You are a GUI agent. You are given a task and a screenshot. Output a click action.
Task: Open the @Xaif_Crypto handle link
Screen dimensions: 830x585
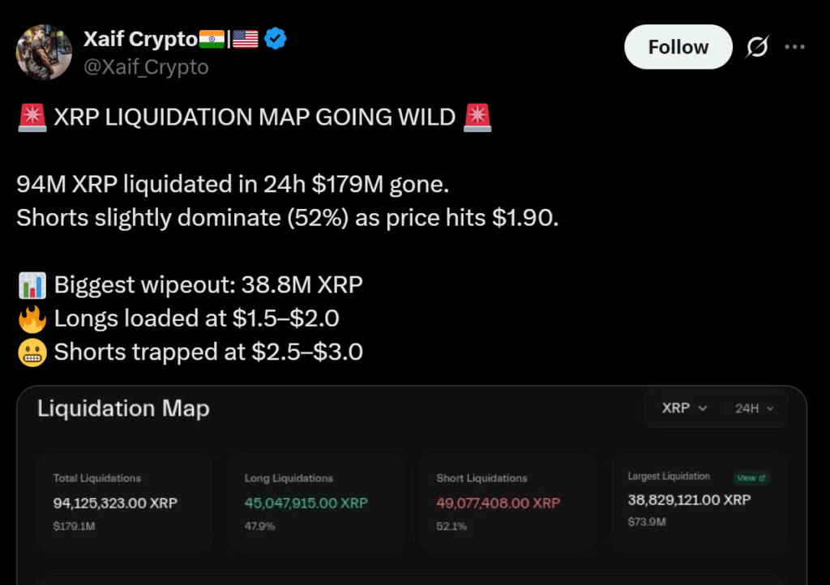(146, 67)
